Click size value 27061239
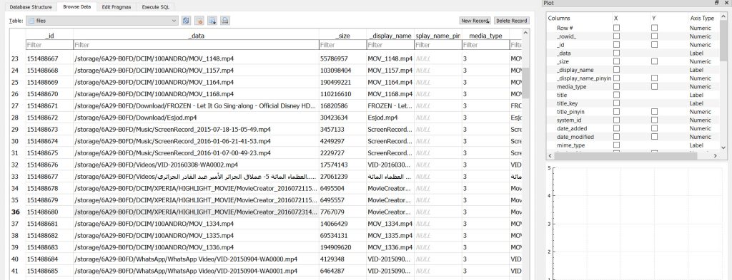 tap(342, 176)
